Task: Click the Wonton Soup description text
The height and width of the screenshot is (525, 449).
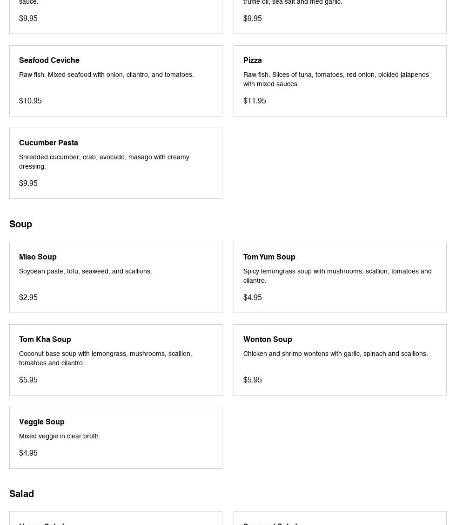Action: click(335, 354)
